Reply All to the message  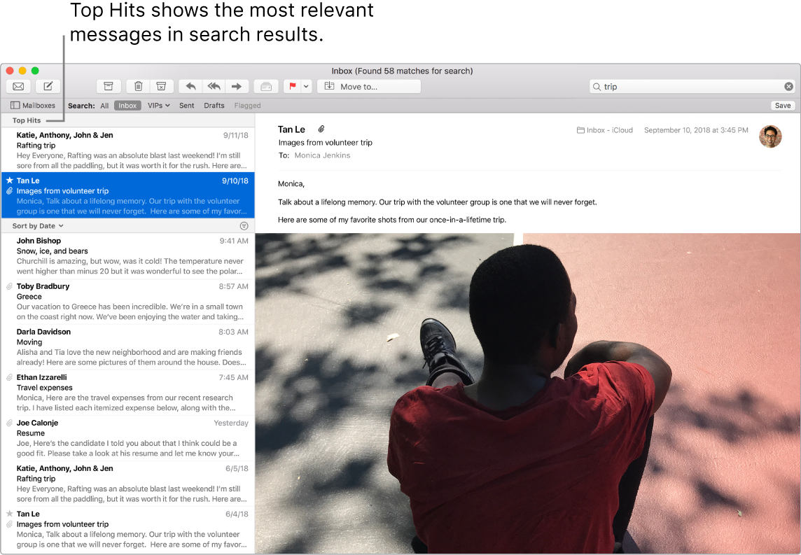[x=214, y=86]
